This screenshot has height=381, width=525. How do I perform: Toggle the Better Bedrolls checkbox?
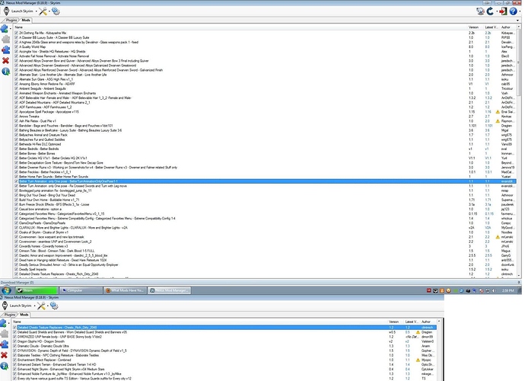16,149
